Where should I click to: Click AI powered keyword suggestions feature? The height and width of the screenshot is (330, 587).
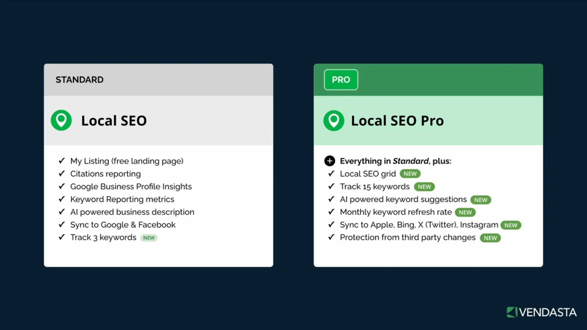coord(403,199)
